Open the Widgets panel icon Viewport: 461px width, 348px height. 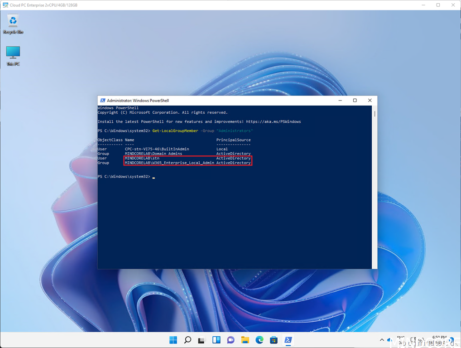point(216,339)
